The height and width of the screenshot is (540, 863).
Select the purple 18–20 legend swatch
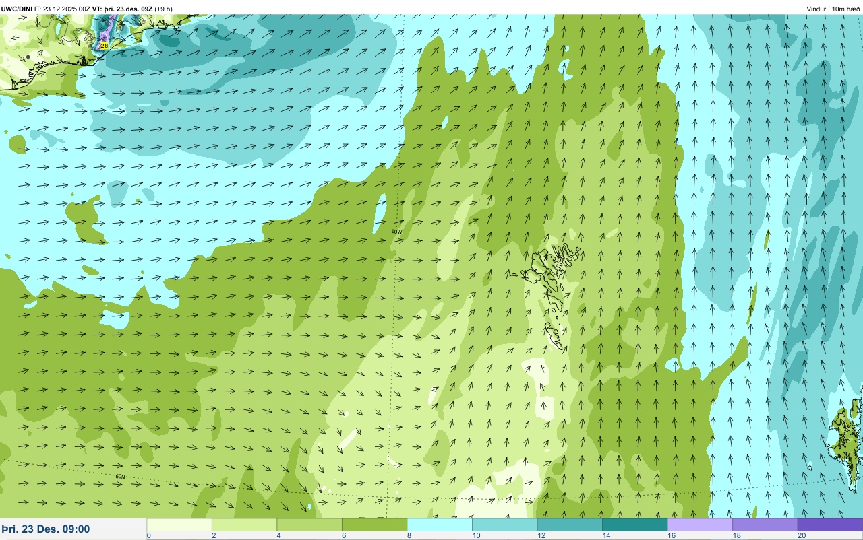click(x=765, y=525)
